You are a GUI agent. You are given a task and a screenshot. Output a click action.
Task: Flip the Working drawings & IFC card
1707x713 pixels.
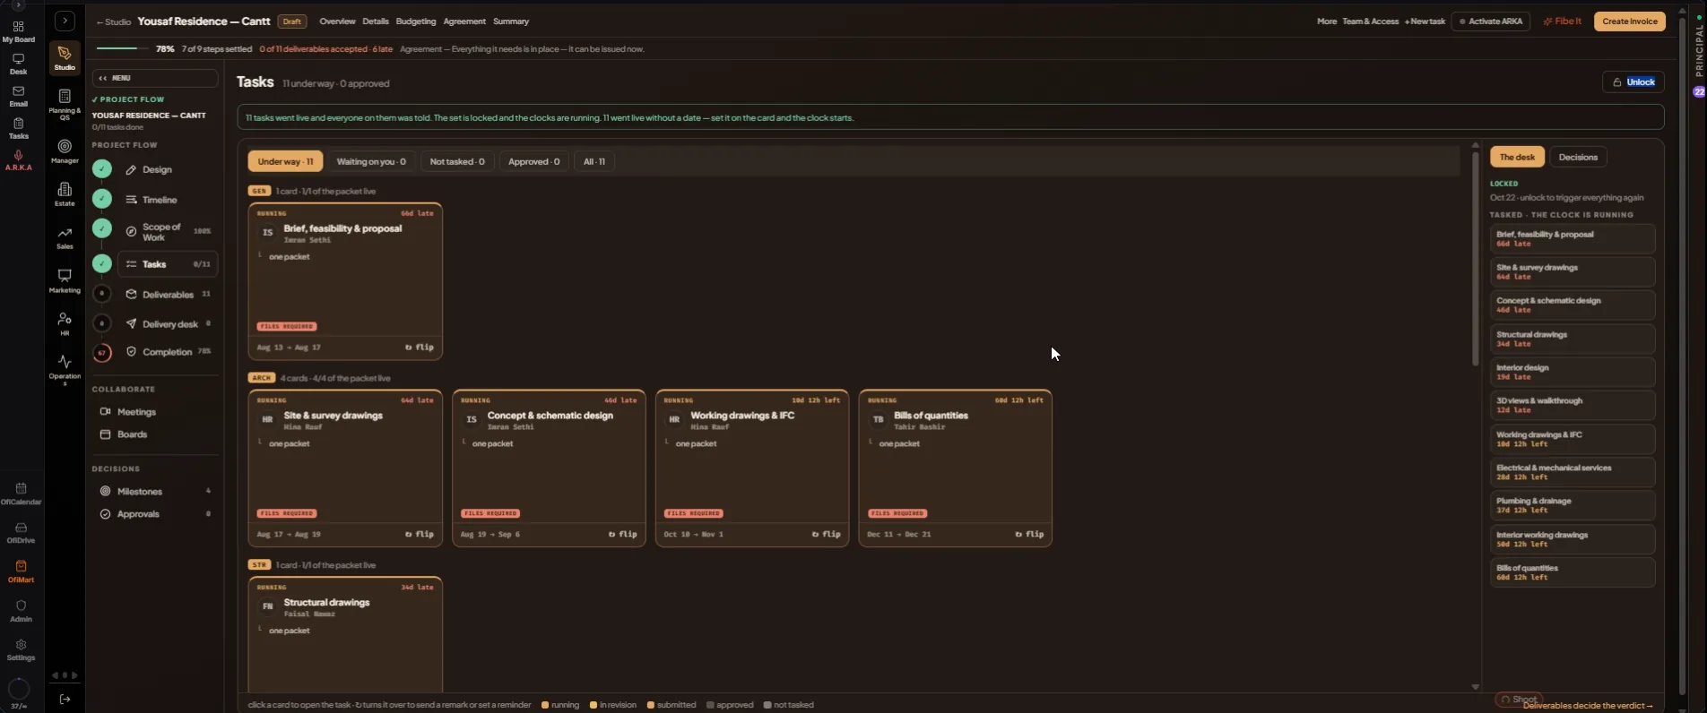827,535
